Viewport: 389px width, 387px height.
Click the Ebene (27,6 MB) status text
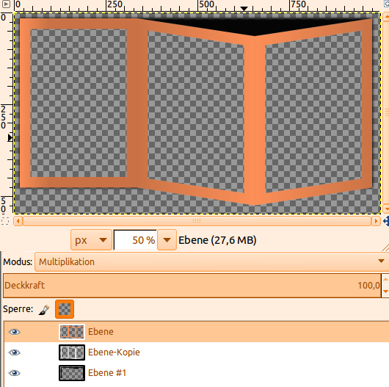tap(217, 240)
